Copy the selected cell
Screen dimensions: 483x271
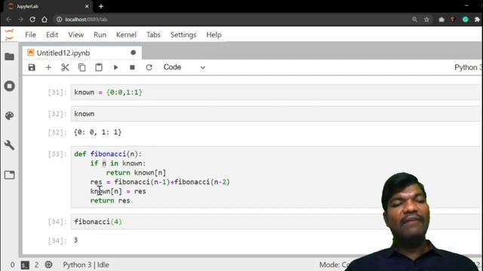[x=82, y=67]
